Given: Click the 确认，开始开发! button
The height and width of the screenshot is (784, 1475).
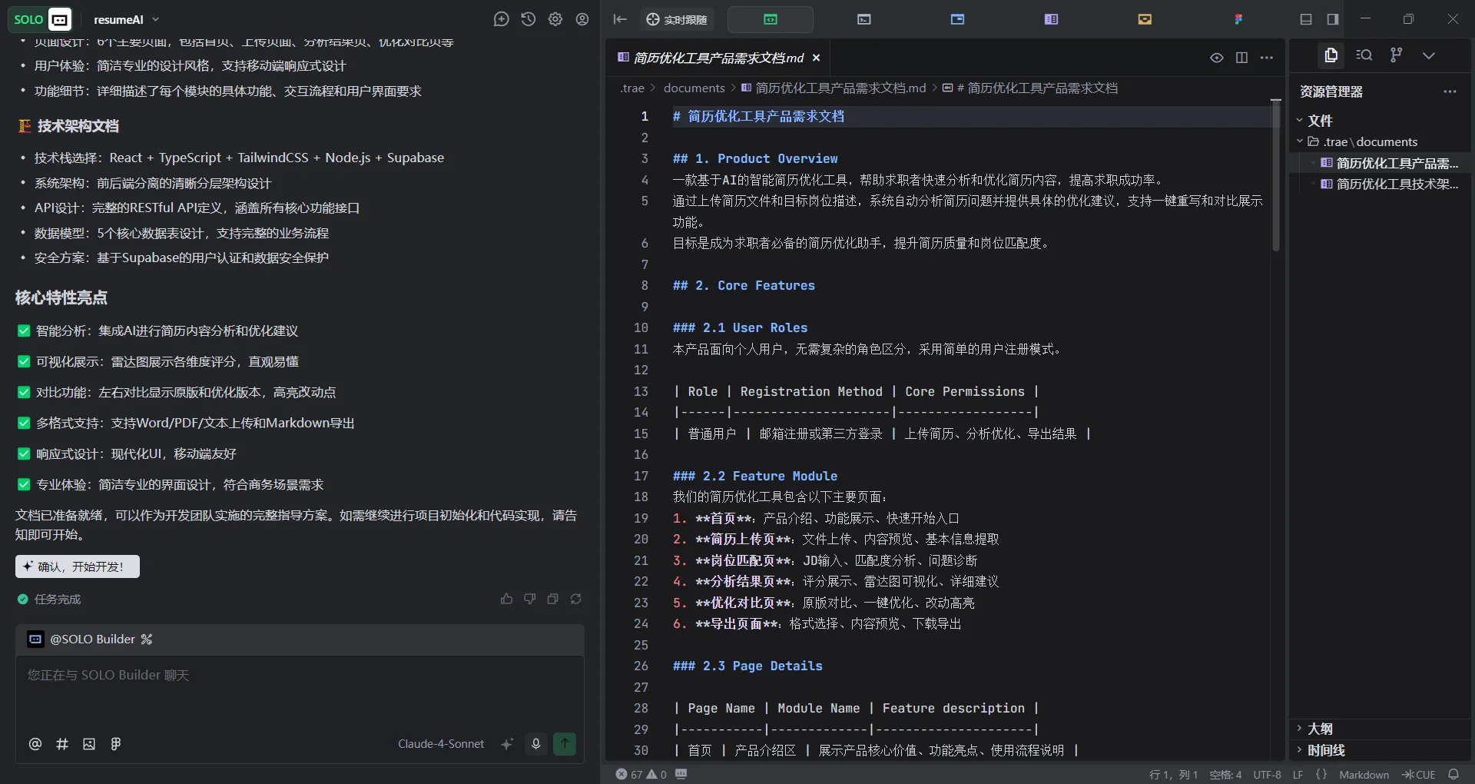Looking at the screenshot, I should [x=78, y=566].
